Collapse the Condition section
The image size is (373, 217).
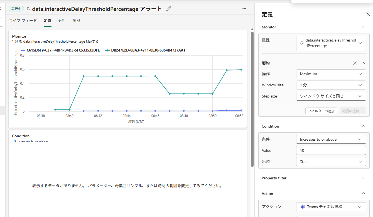(x=363, y=126)
